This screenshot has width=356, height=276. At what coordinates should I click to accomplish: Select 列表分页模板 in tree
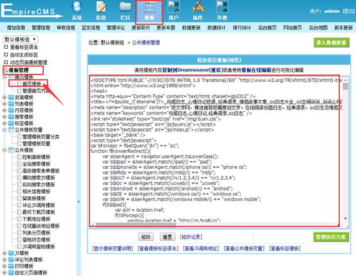click(36, 233)
